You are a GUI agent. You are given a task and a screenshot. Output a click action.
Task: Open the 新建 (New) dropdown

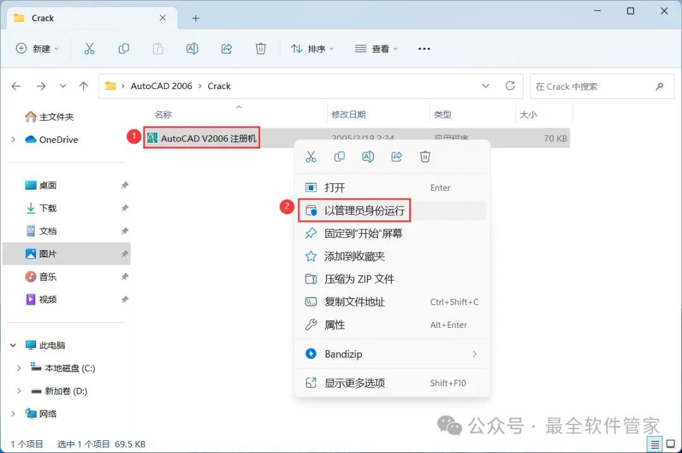tap(37, 49)
